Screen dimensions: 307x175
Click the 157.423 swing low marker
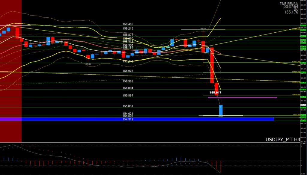88,64
